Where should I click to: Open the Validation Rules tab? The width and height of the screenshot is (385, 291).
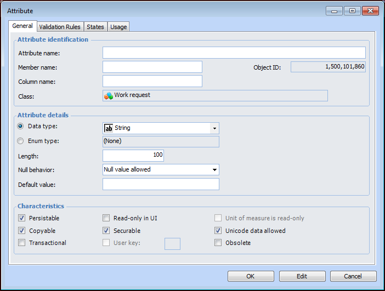click(60, 27)
